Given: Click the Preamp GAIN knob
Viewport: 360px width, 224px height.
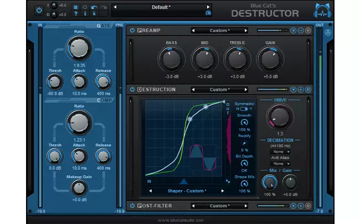Looking at the screenshot, I should (270, 59).
